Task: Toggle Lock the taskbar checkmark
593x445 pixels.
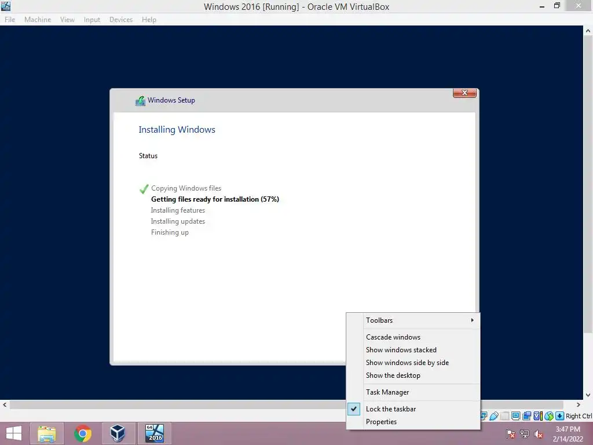Action: coord(354,408)
